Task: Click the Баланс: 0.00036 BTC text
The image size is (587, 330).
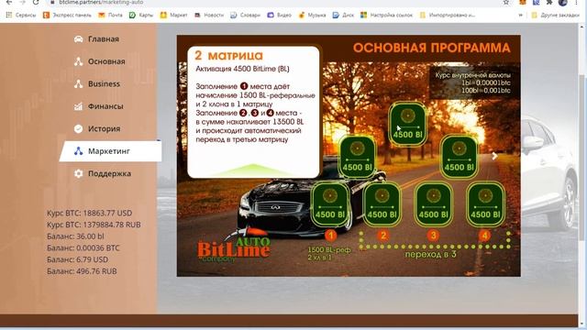Action: (x=83, y=247)
